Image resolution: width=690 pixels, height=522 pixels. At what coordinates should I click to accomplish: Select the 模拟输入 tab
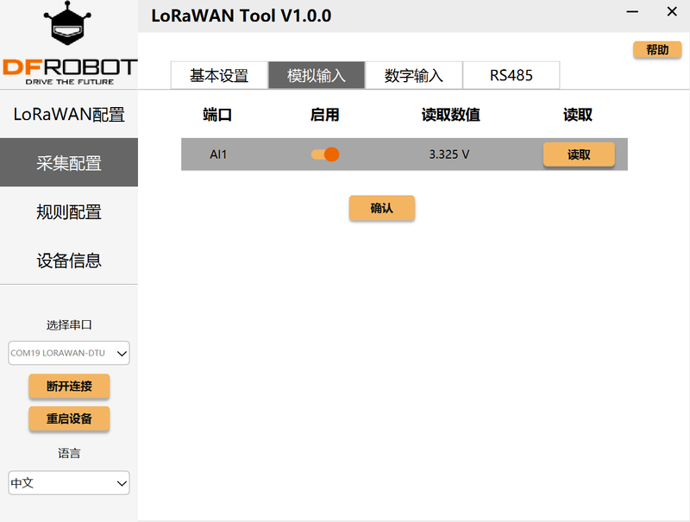(x=317, y=75)
